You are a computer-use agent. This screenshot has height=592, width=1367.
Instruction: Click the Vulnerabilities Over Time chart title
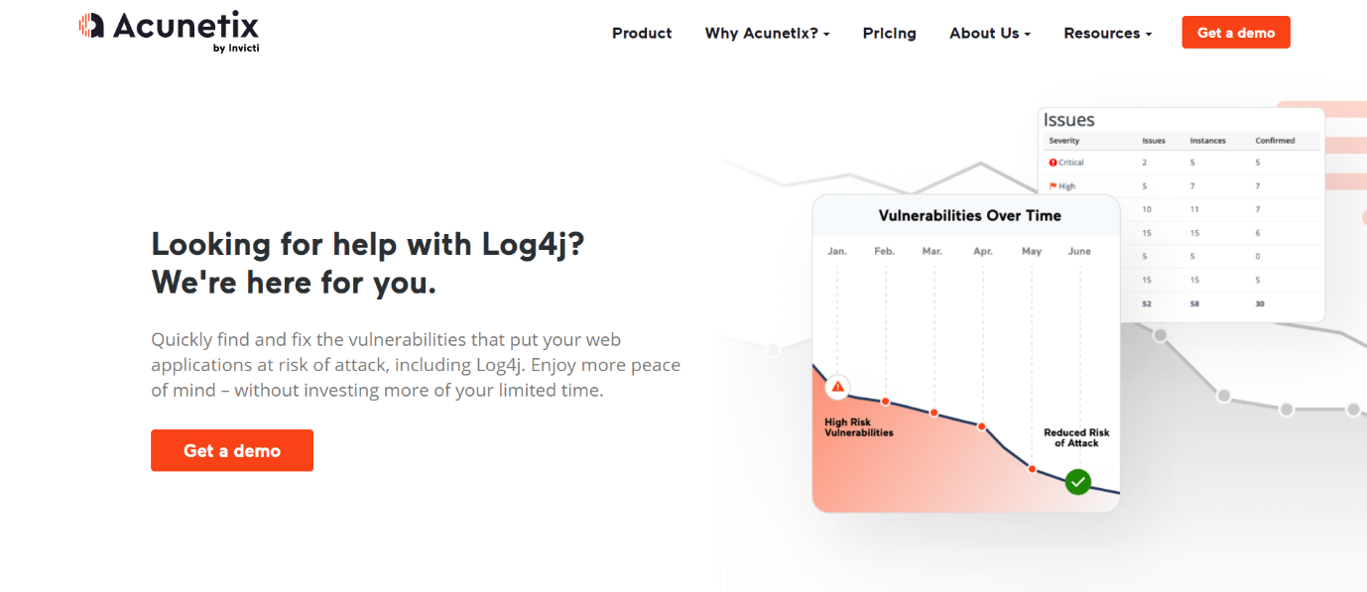coord(969,215)
